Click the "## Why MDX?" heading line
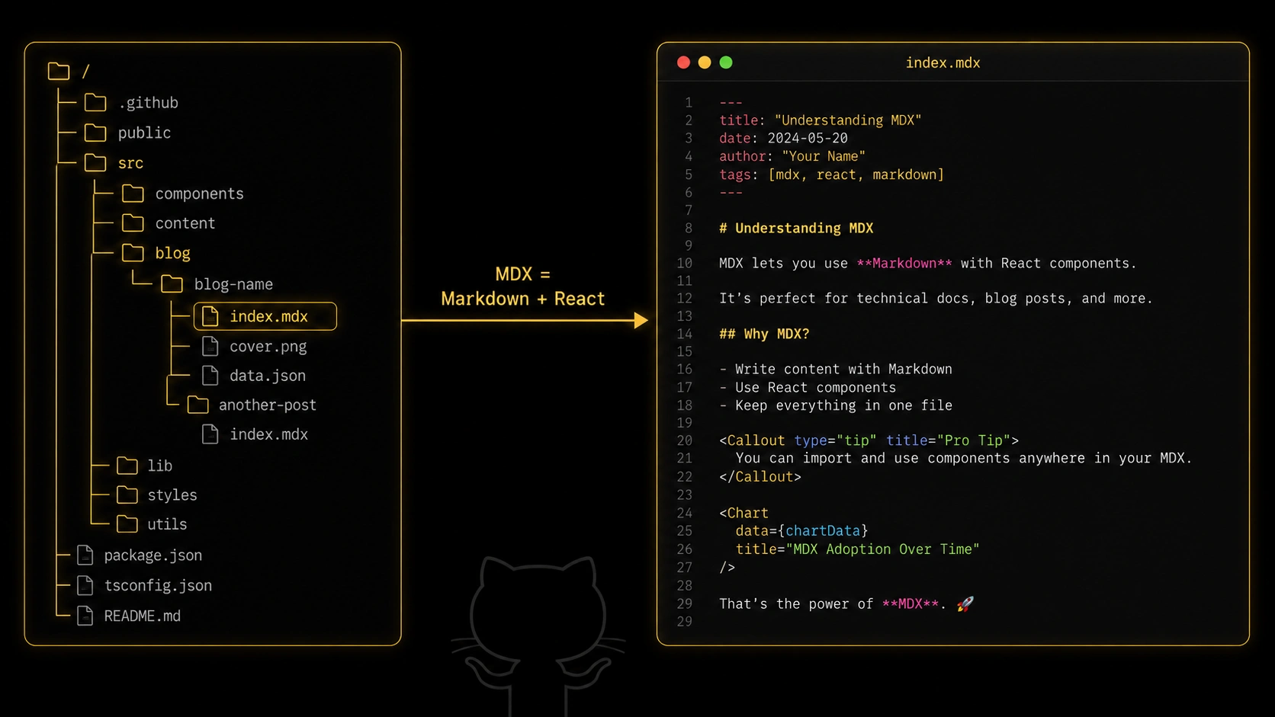 (764, 334)
